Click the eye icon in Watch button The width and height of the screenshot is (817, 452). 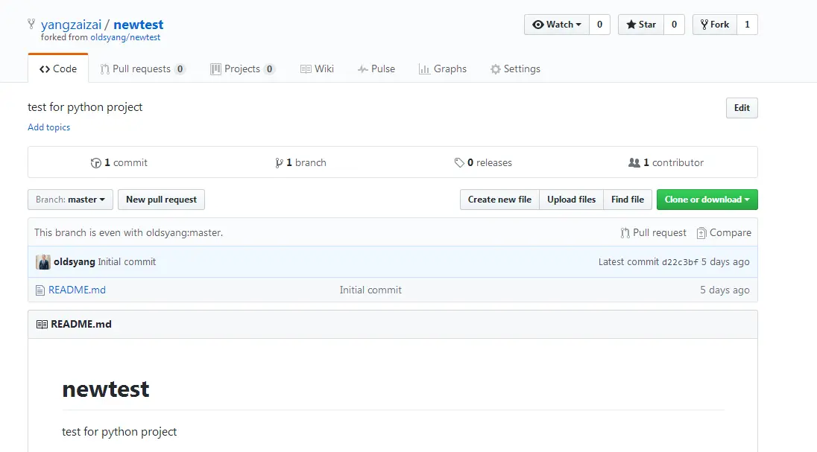point(537,25)
